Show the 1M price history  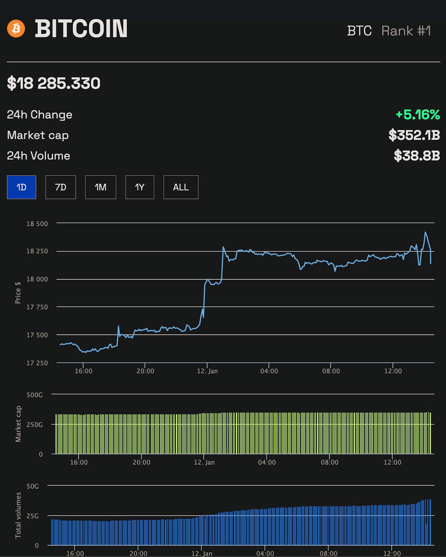[x=101, y=187]
